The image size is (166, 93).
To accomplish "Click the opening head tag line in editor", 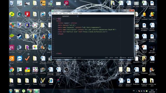I will [59, 21].
